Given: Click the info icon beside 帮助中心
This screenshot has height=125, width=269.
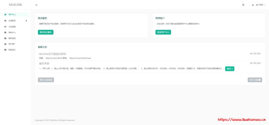Looking at the screenshot, I should tap(5, 33).
